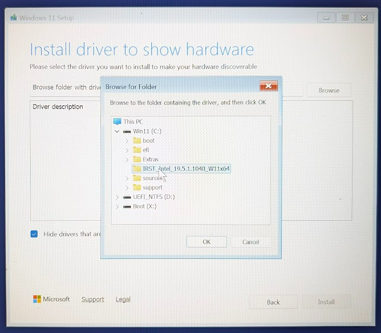Click the Microsoft logo
The image size is (381, 333).
click(x=37, y=299)
